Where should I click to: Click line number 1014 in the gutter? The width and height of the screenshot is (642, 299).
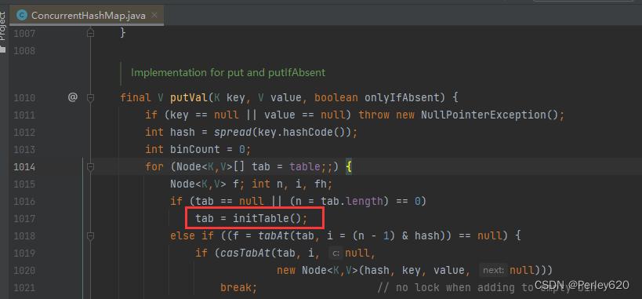(x=24, y=167)
